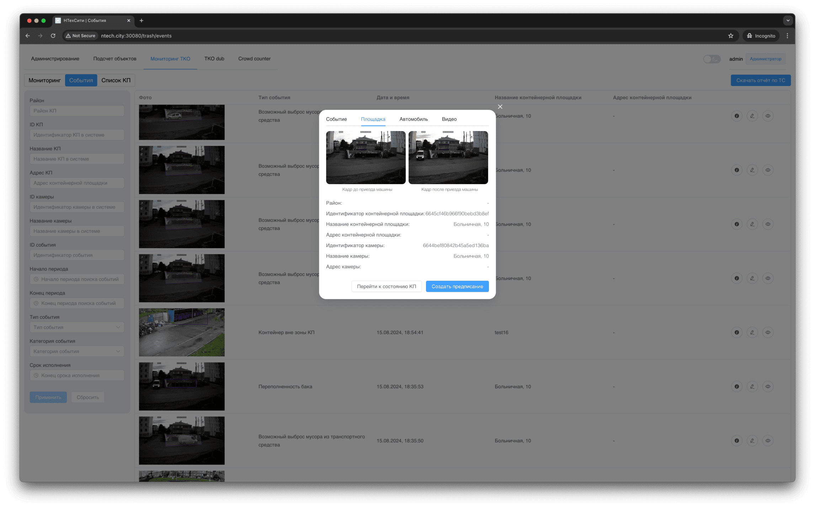The image size is (815, 508).
Task: Expand the Категория события dropdown
Action: 77,351
